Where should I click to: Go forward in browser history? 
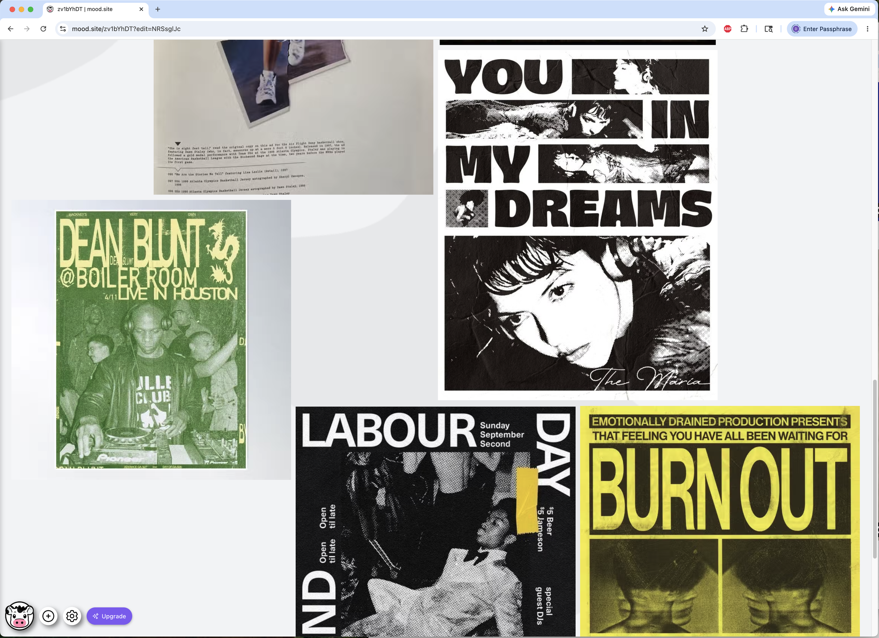(x=27, y=29)
